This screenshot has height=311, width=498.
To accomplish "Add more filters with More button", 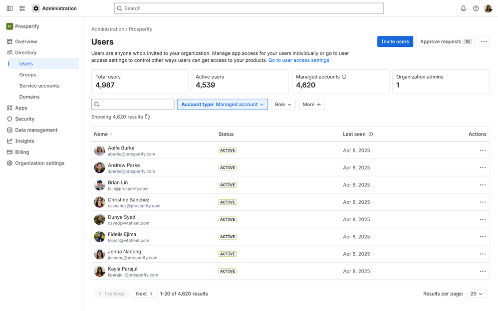I will (x=311, y=104).
